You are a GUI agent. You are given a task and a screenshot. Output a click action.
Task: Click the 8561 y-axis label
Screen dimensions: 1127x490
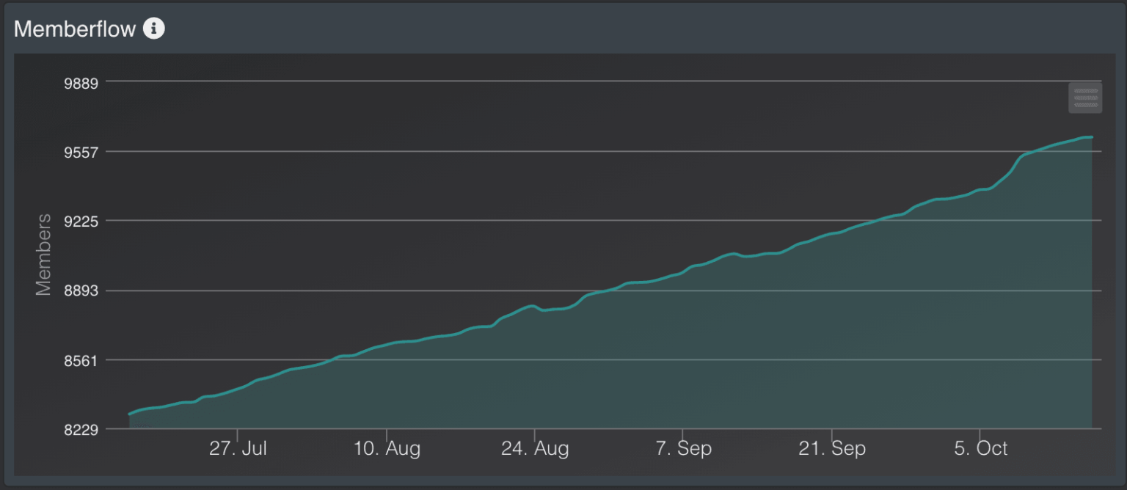tap(81, 360)
